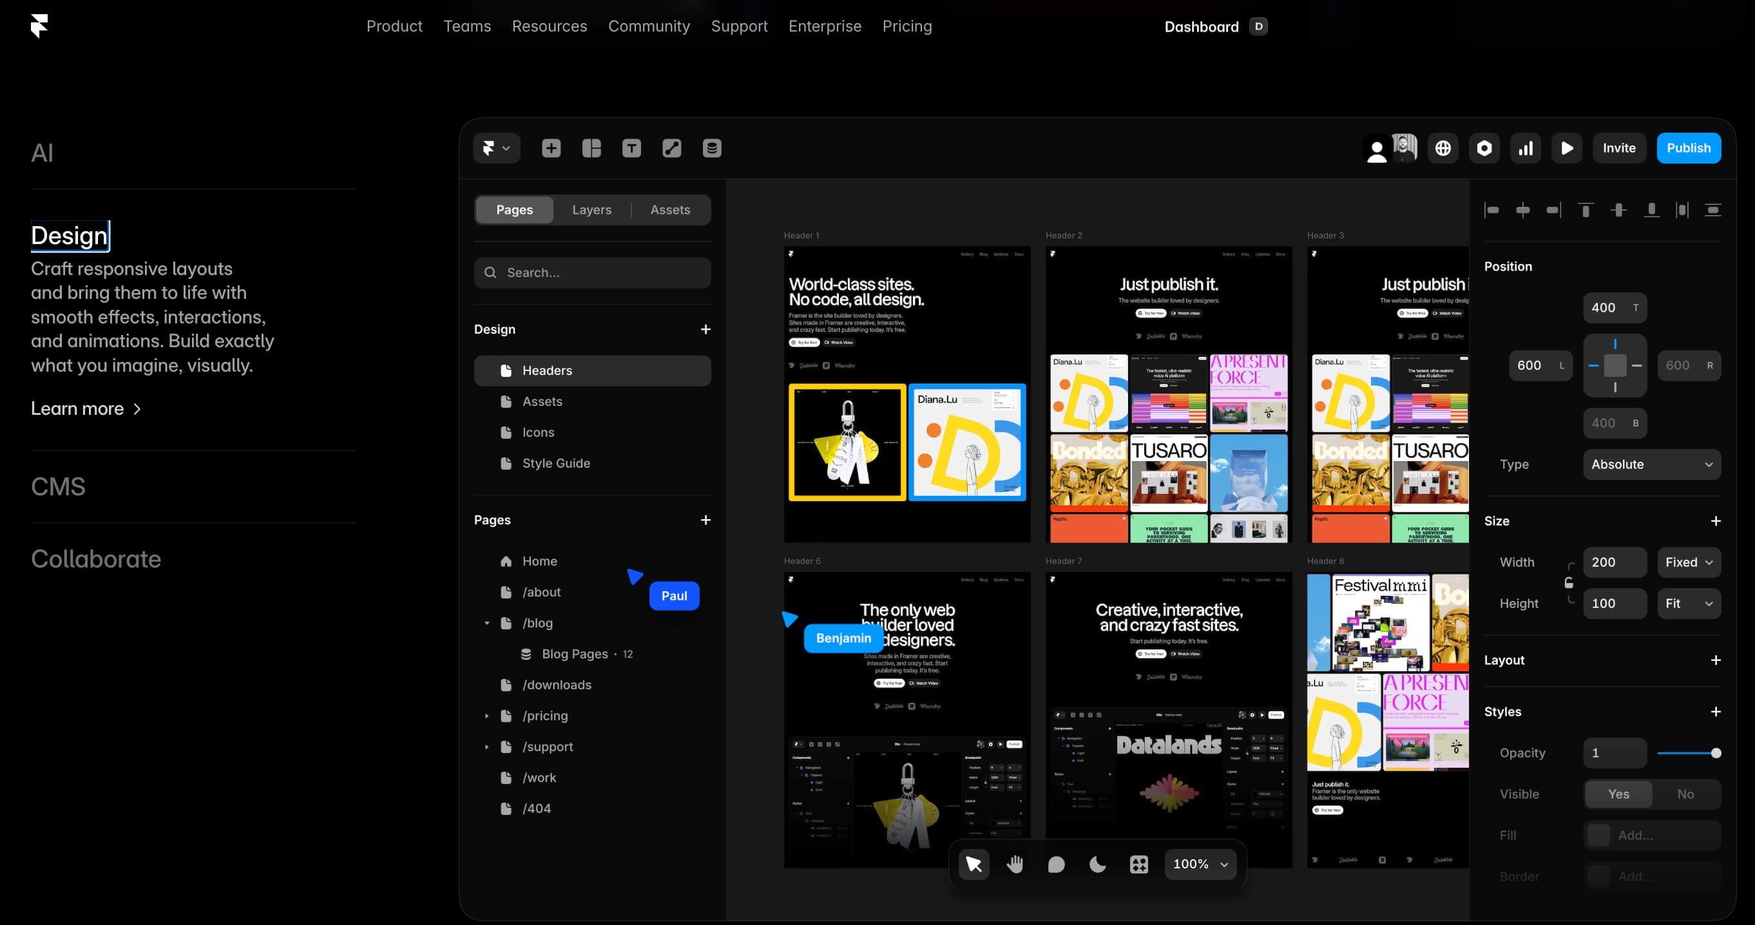Toggle dark mode moon icon
The image size is (1755, 925).
tap(1098, 864)
